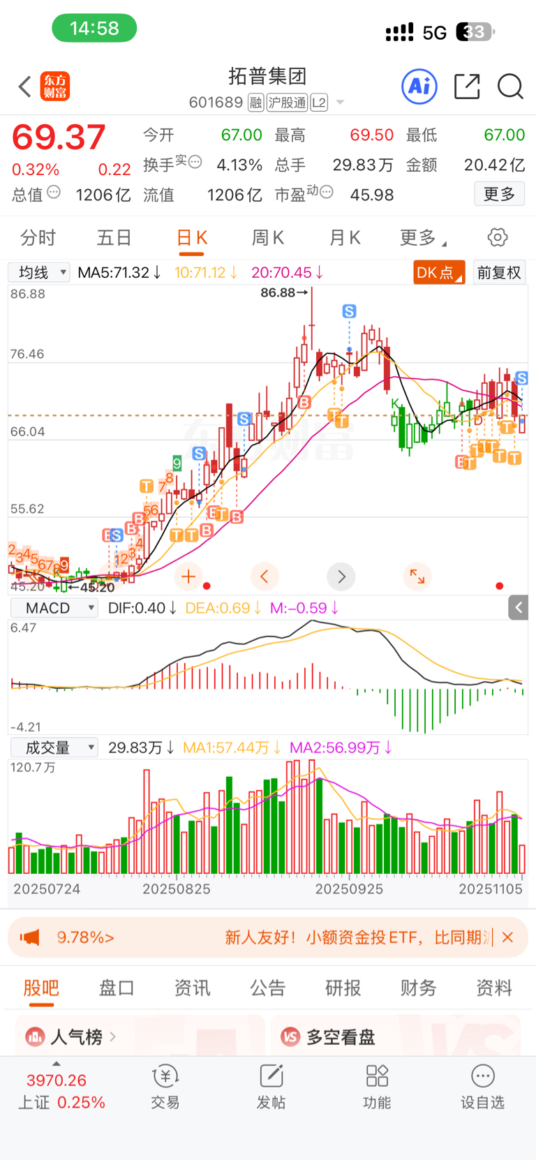Image resolution: width=536 pixels, height=1160 pixels.
Task: Move chart right with gray chevron
Action: (x=341, y=577)
